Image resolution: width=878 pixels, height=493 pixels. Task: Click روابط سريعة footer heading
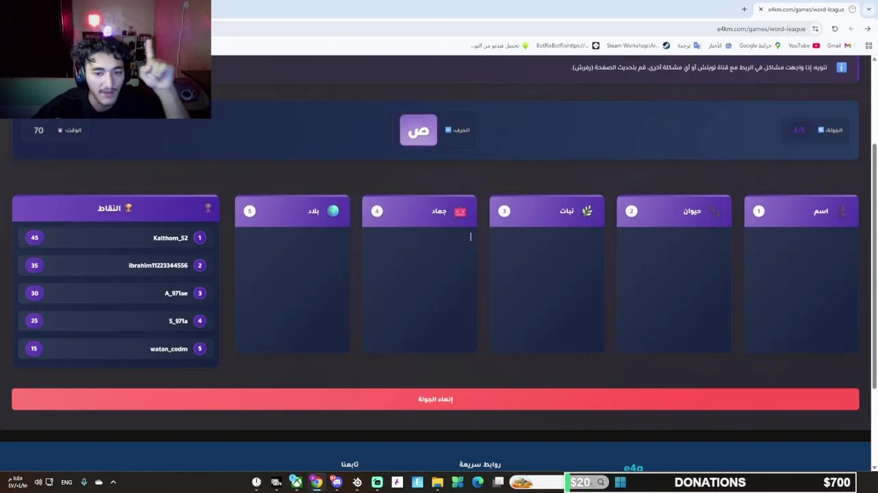(x=480, y=464)
